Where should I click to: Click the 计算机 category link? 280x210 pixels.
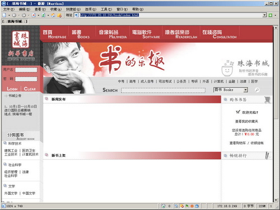(218, 82)
